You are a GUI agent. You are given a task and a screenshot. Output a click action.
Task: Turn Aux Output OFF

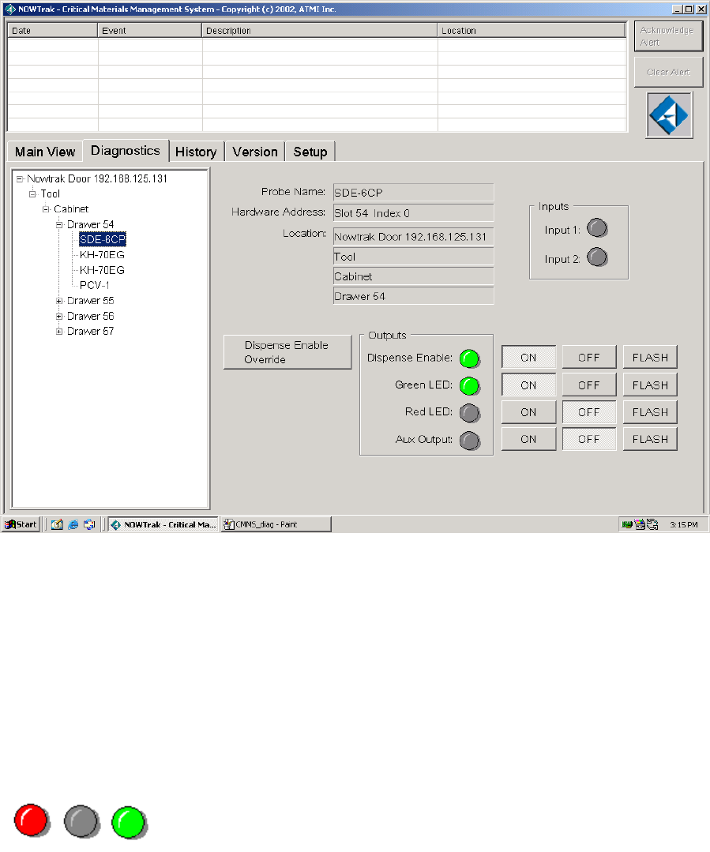point(588,439)
